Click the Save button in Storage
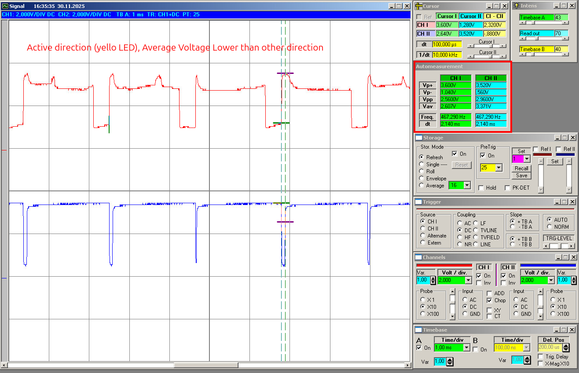 tap(521, 176)
